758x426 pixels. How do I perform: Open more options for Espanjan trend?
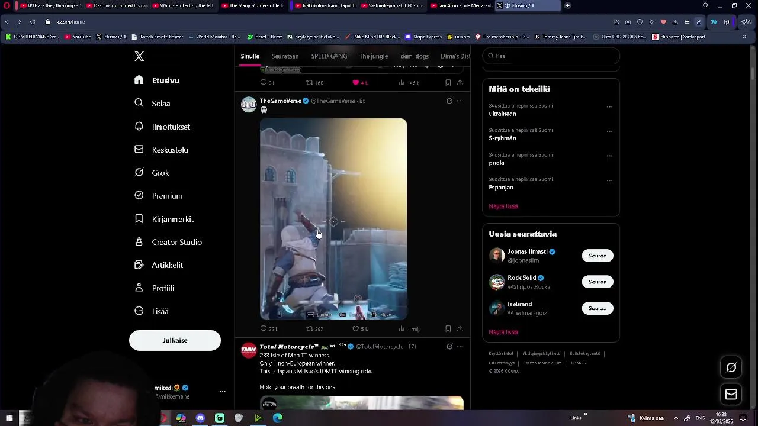(609, 180)
